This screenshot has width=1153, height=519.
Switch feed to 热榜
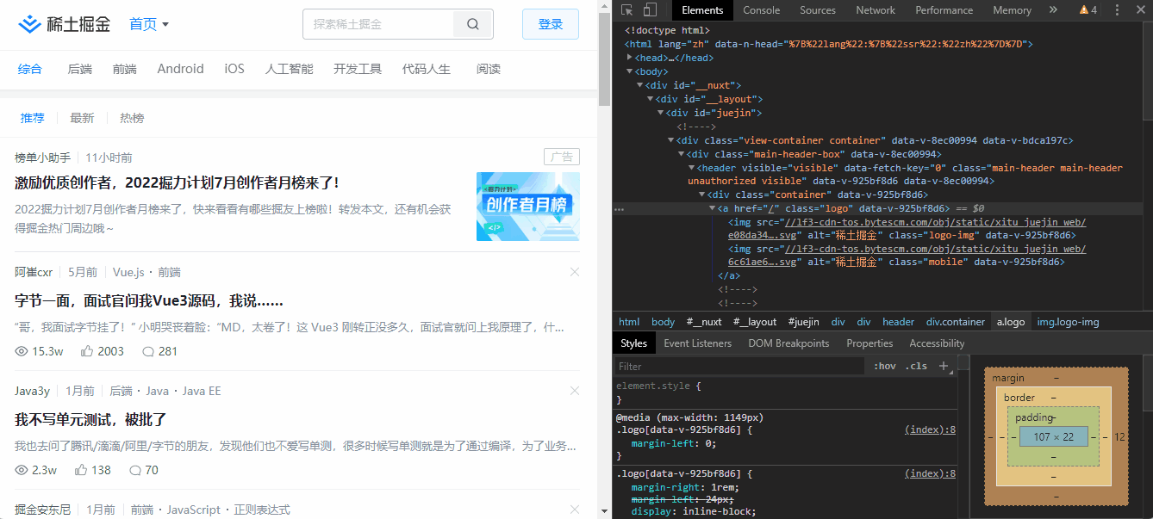(132, 118)
